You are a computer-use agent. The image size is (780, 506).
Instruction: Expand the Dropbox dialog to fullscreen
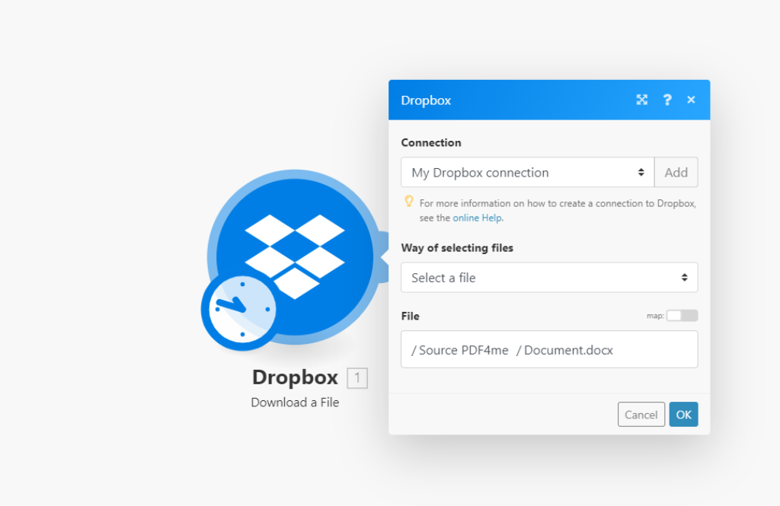click(x=642, y=100)
